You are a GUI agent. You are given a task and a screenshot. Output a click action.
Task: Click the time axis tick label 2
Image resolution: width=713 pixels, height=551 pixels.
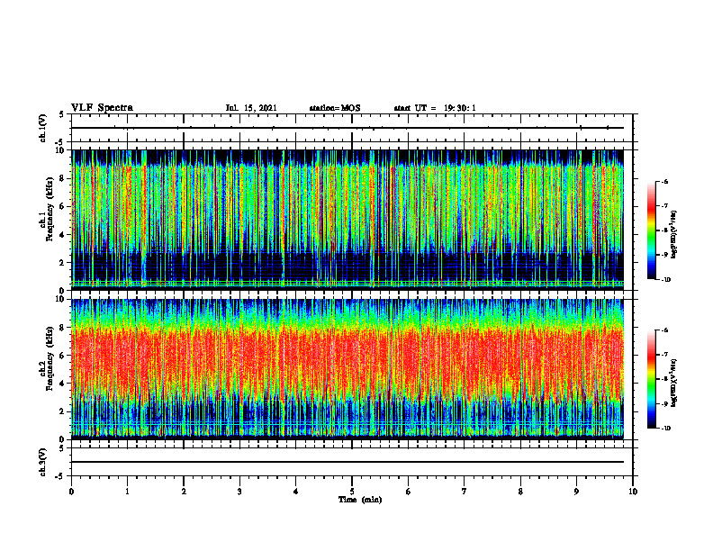coord(184,492)
